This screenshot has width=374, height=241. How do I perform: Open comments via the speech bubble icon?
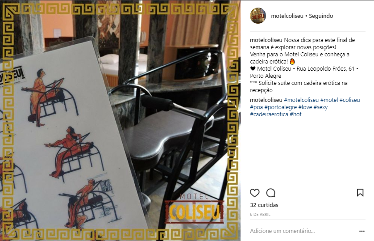(271, 193)
